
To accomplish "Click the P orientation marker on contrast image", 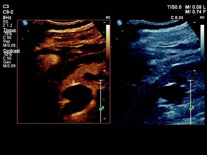I will pos(25,23).
